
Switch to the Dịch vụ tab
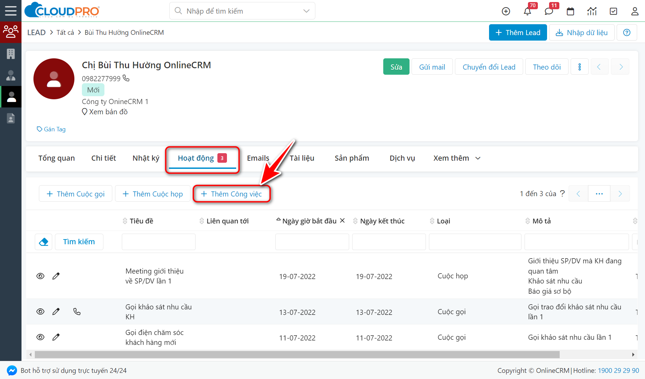click(402, 158)
